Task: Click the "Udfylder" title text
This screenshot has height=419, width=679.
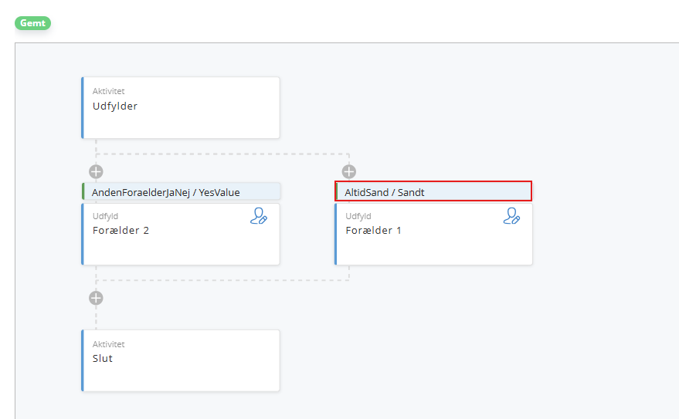Action: coord(115,106)
